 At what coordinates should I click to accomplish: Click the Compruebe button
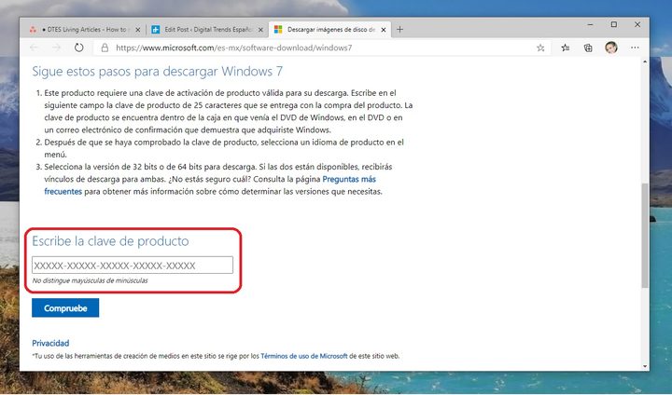tap(65, 307)
